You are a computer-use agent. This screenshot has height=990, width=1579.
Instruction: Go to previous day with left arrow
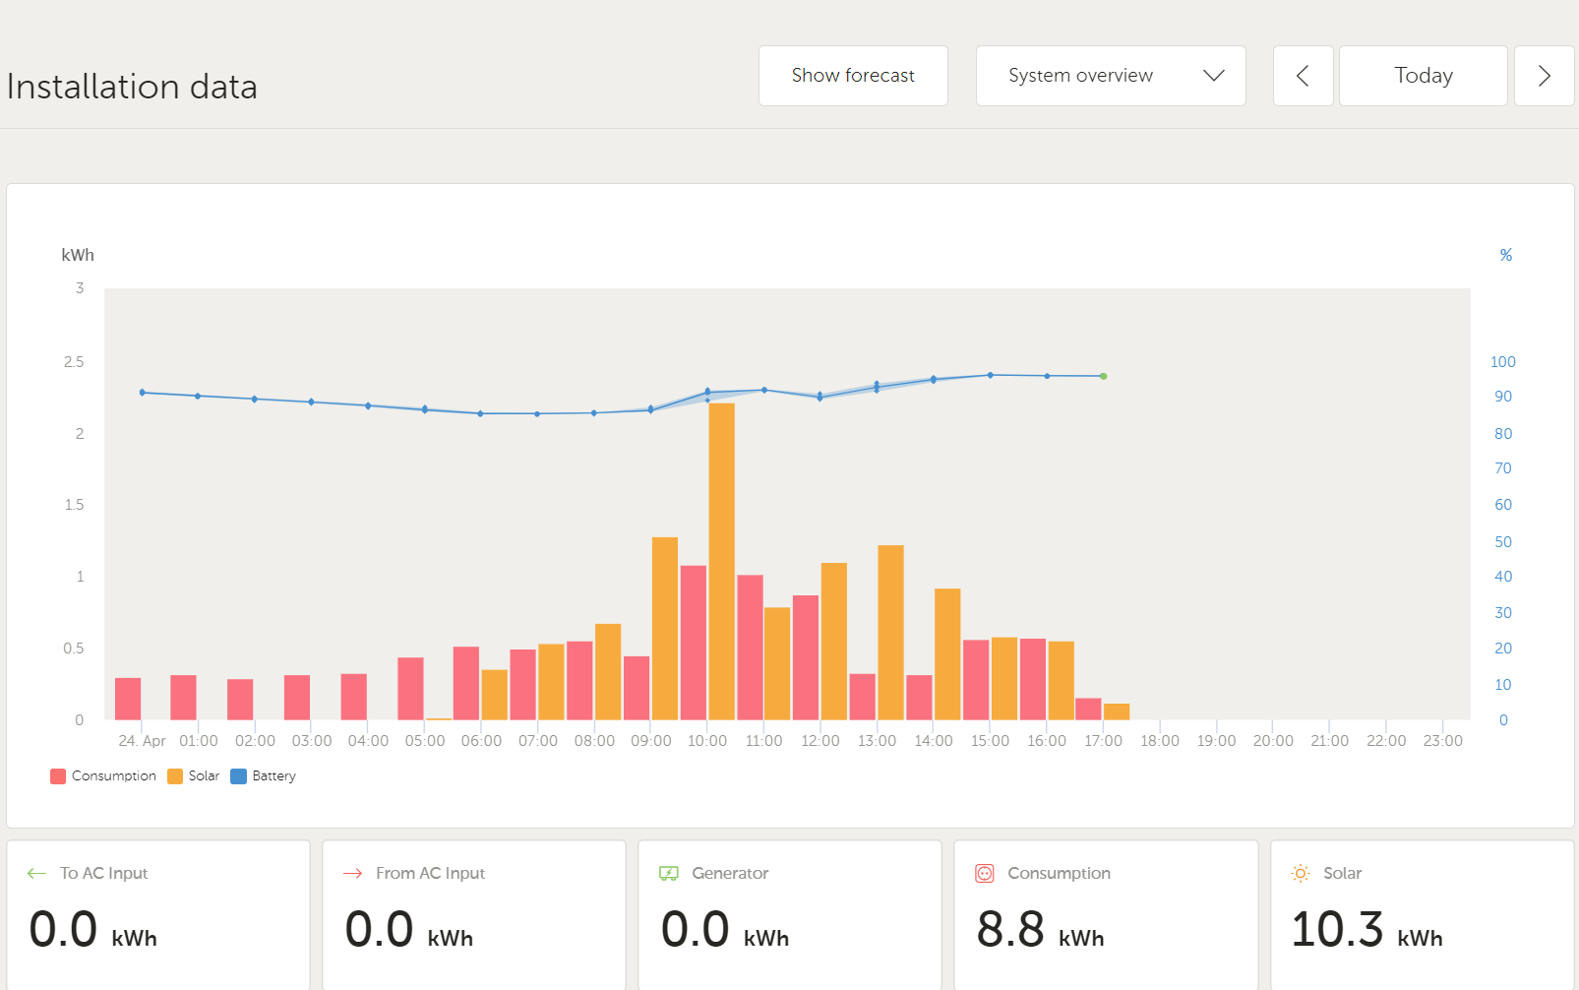pos(1303,76)
